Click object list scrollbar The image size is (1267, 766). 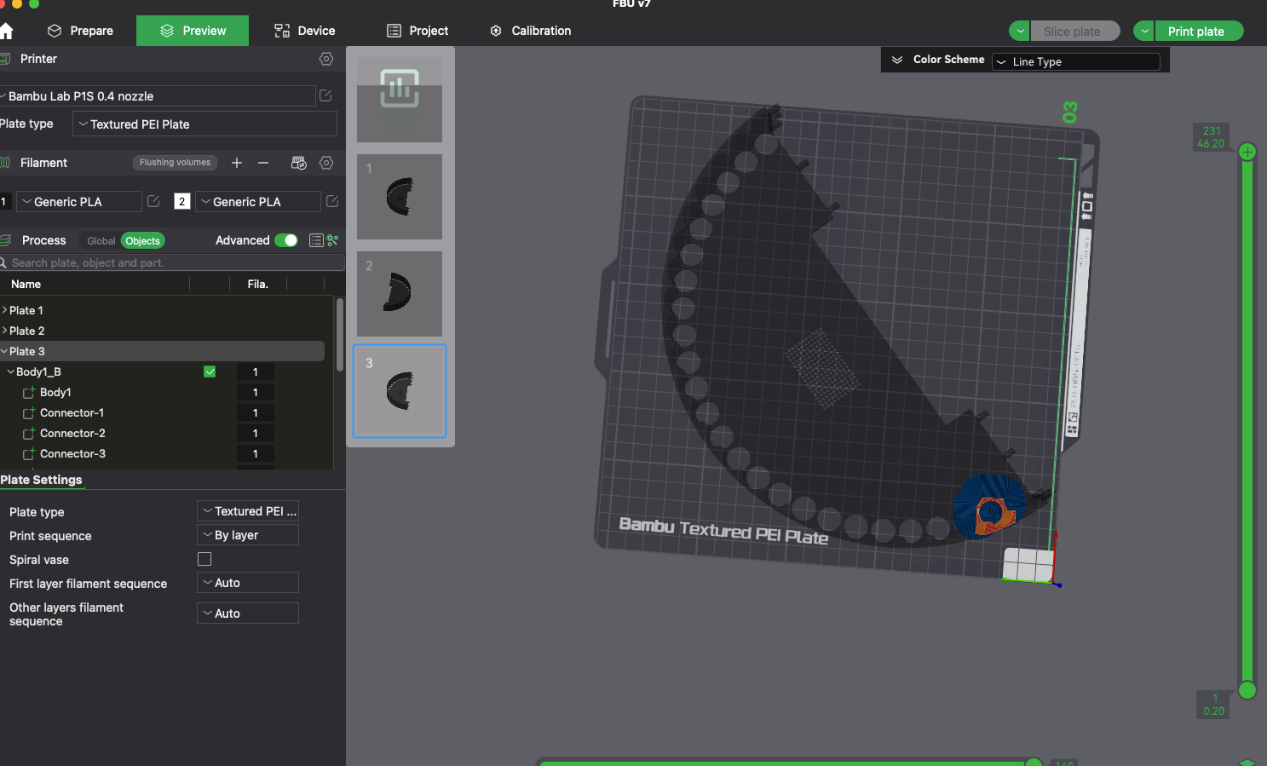pyautogui.click(x=340, y=334)
